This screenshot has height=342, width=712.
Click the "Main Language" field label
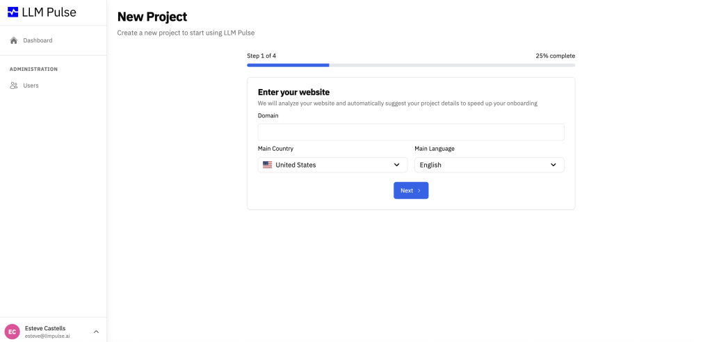pyautogui.click(x=435, y=149)
